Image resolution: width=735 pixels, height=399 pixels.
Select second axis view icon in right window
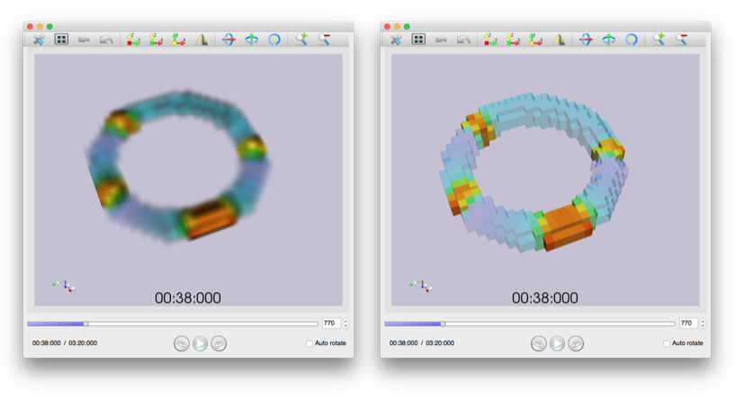tap(514, 40)
